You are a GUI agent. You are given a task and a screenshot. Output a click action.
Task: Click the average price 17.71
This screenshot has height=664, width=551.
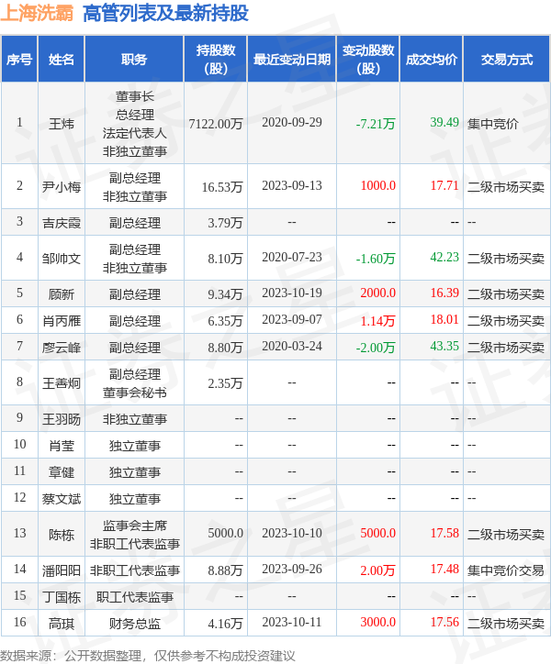point(444,185)
